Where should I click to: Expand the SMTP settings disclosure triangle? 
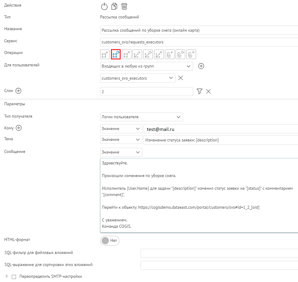pos(7,276)
